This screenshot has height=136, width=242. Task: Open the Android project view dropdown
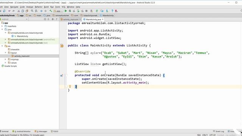tap(14, 19)
